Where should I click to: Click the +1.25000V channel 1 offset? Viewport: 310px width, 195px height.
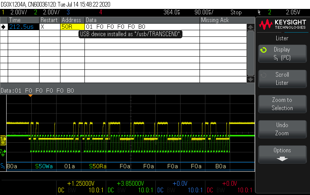81,183
